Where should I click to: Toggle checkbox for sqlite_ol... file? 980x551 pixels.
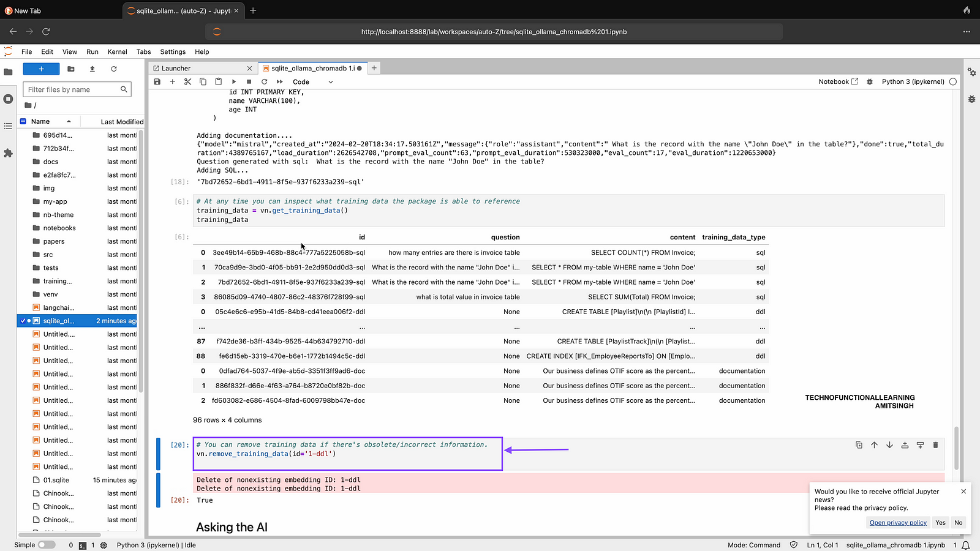(x=23, y=321)
